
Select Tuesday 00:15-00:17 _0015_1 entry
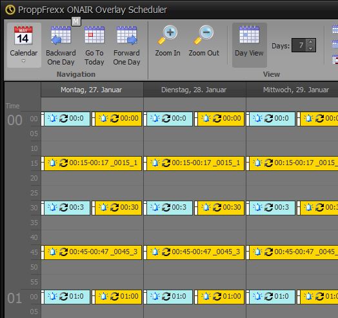(x=194, y=163)
